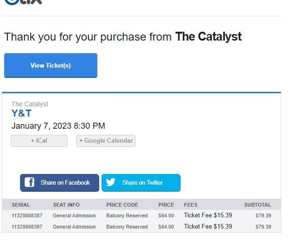Click the event date January 7, 2023
This screenshot has width=291, height=243.
[x=58, y=126]
